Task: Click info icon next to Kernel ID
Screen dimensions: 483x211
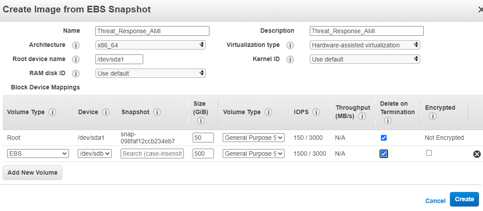Action: coord(290,59)
